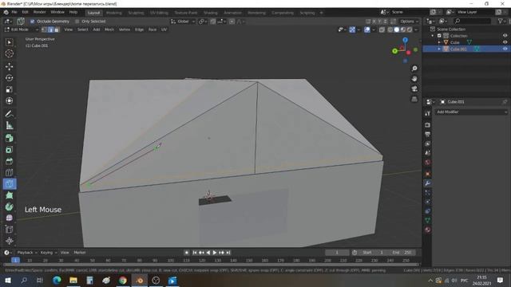The height and width of the screenshot is (287, 511).
Task: Switch to solid viewport shading
Action: (397, 29)
